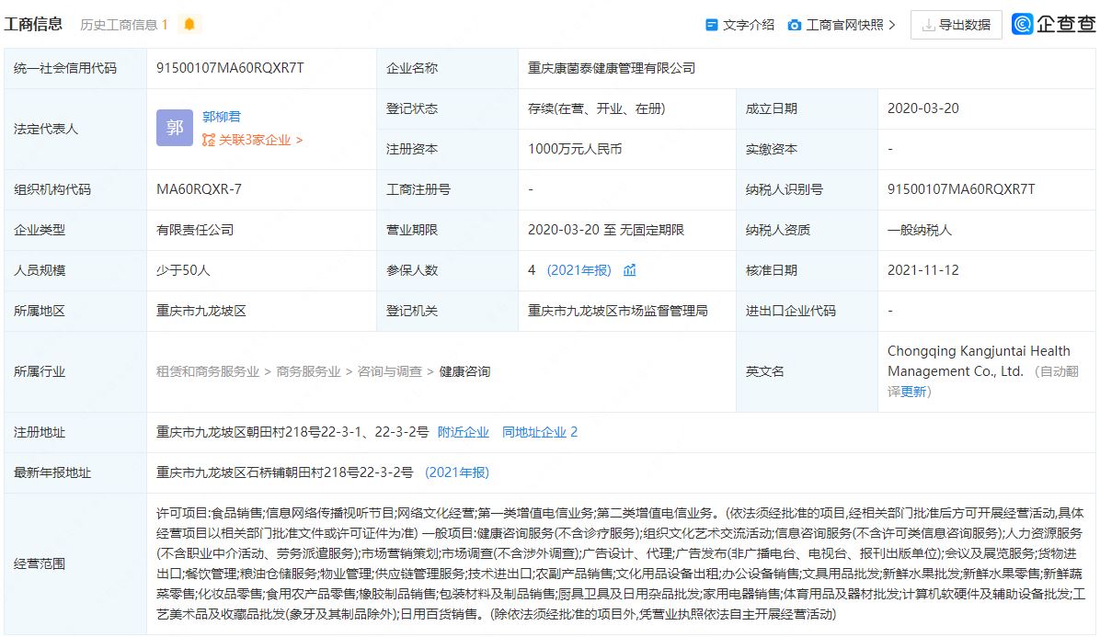Switch to 历史工商信息 tab
1100x637 pixels.
tap(123, 25)
